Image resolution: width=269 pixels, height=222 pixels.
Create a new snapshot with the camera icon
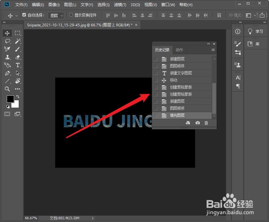[198, 123]
